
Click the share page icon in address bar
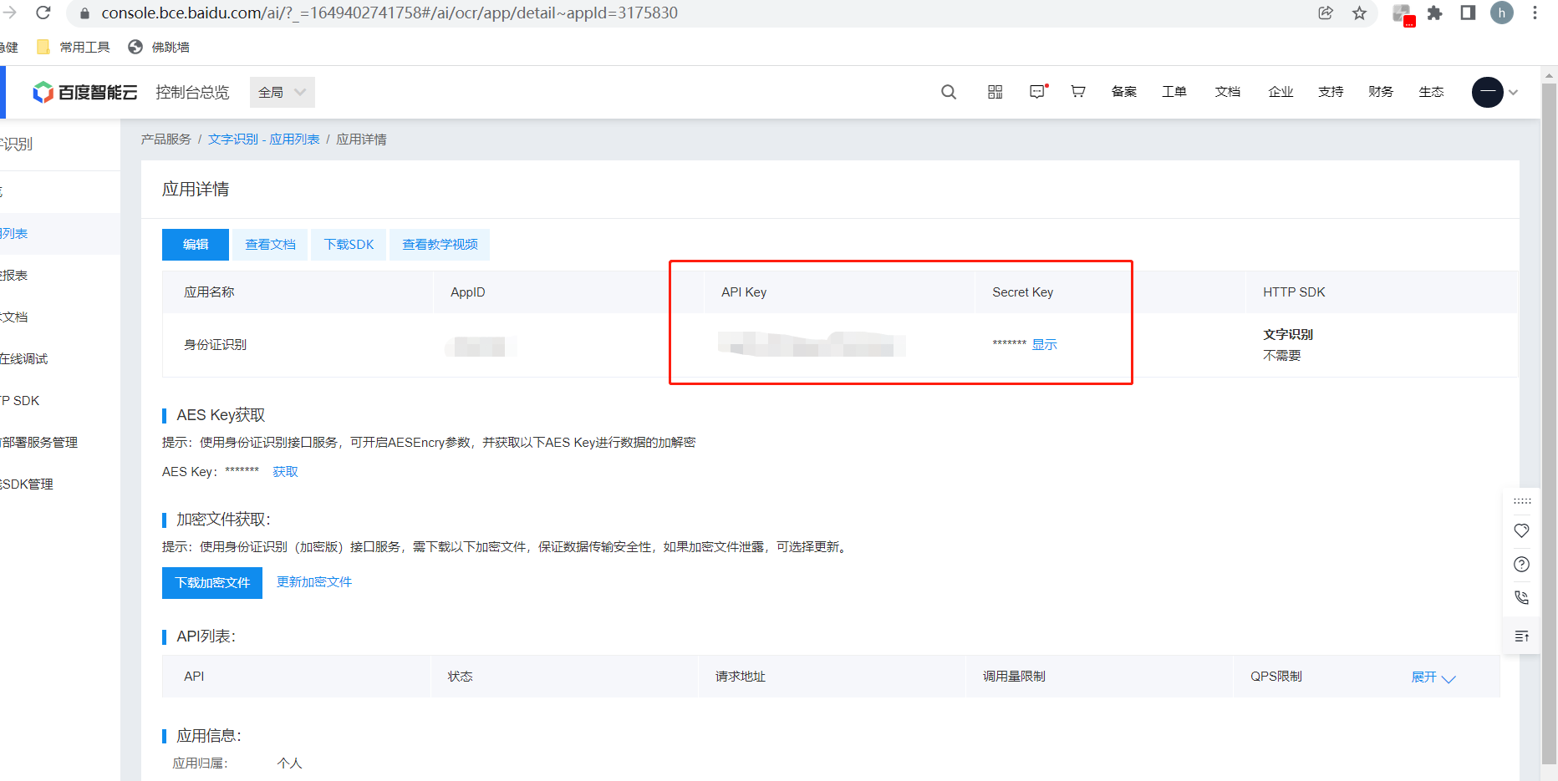coord(1326,13)
